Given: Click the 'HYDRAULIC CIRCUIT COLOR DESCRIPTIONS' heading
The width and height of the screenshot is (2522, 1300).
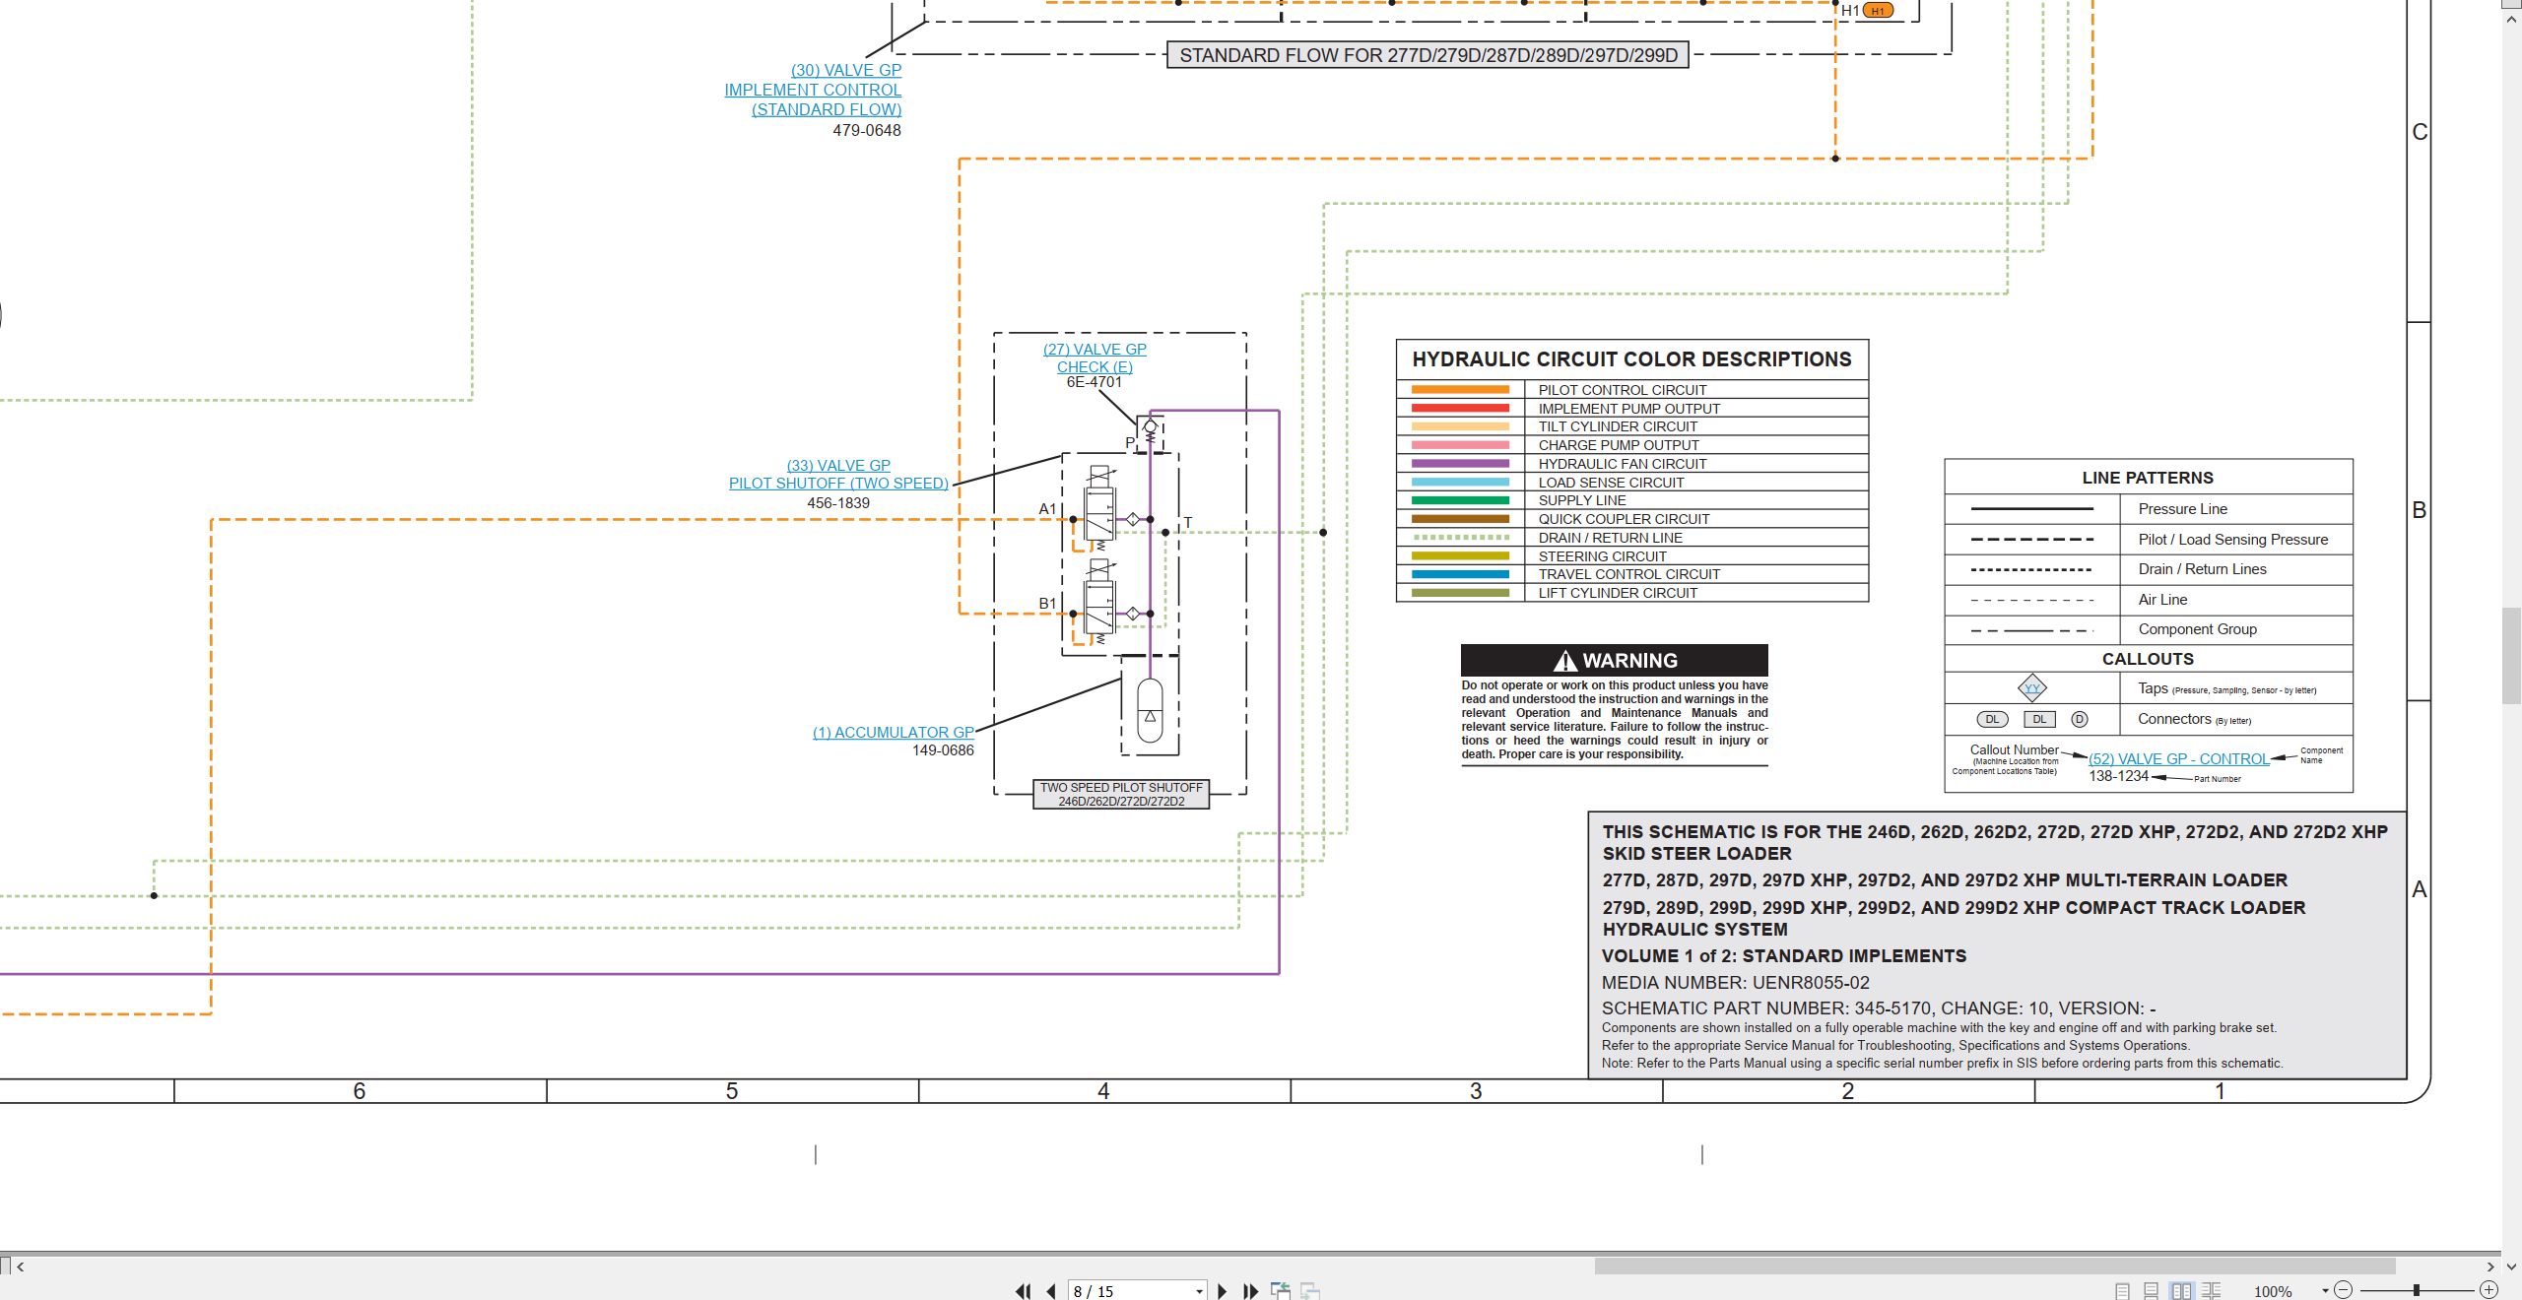Looking at the screenshot, I should 1631,359.
